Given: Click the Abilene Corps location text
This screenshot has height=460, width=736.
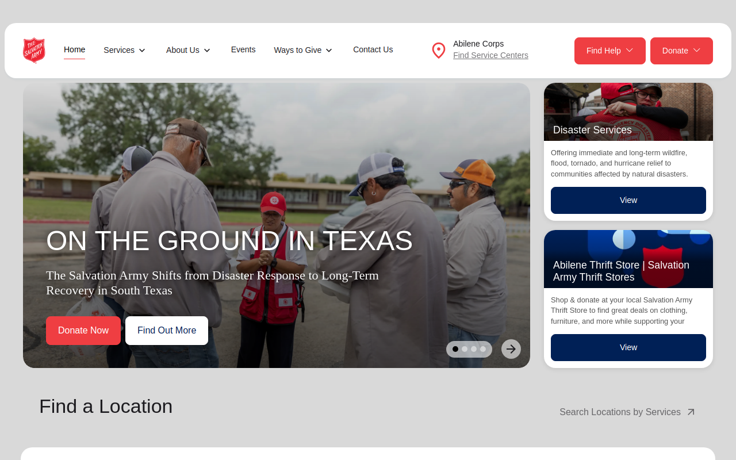Looking at the screenshot, I should pos(478,44).
